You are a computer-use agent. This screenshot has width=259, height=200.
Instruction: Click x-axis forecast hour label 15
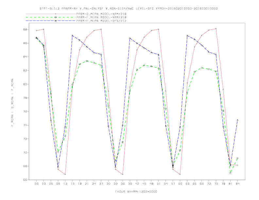[72, 184]
